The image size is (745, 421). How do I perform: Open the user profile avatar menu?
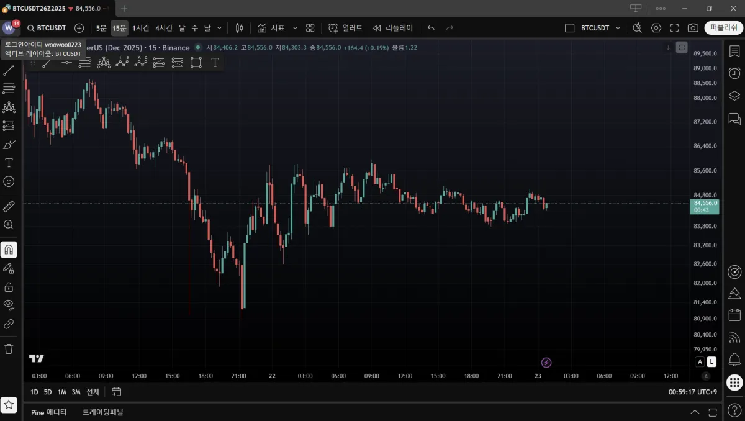9,28
